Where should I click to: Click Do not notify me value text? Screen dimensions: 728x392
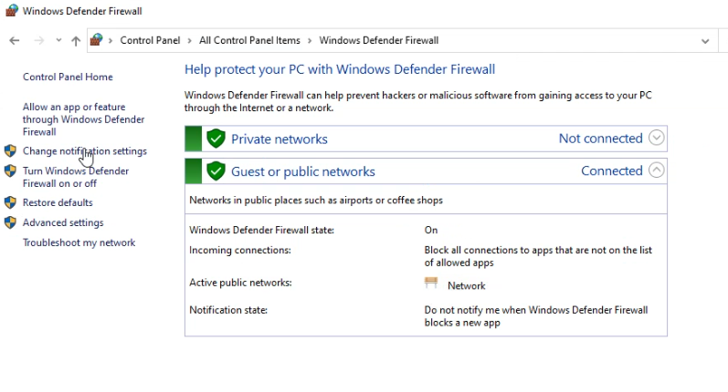pyautogui.click(x=536, y=316)
